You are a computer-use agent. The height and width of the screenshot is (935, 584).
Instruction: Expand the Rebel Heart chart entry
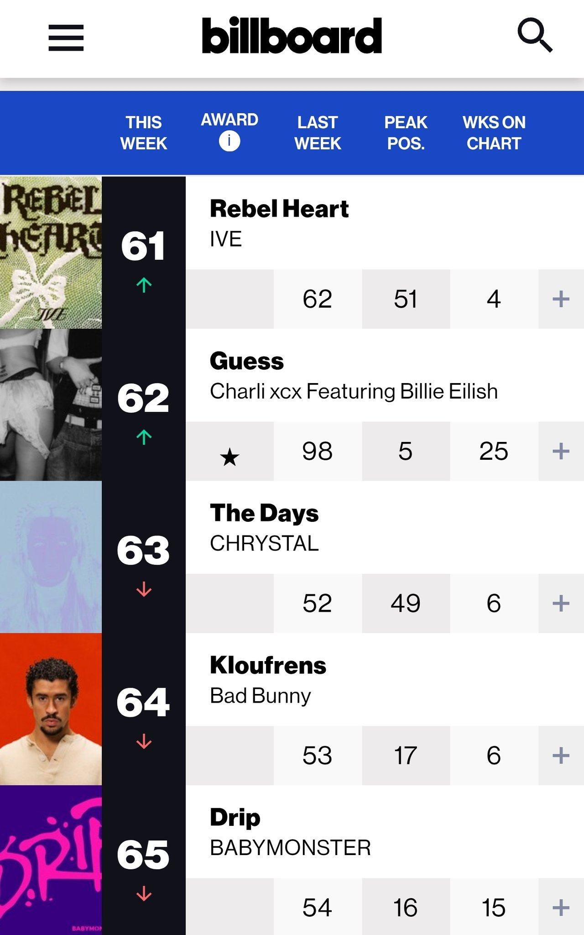(561, 299)
